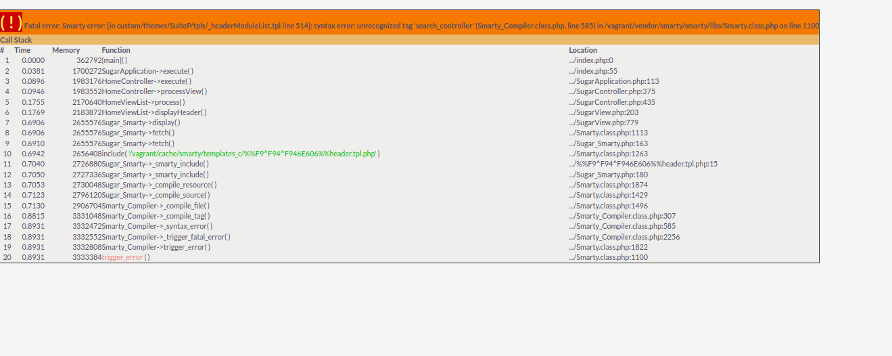Image resolution: width=892 pixels, height=356 pixels.
Task: Select the '{main}()' function entry
Action: click(x=114, y=60)
